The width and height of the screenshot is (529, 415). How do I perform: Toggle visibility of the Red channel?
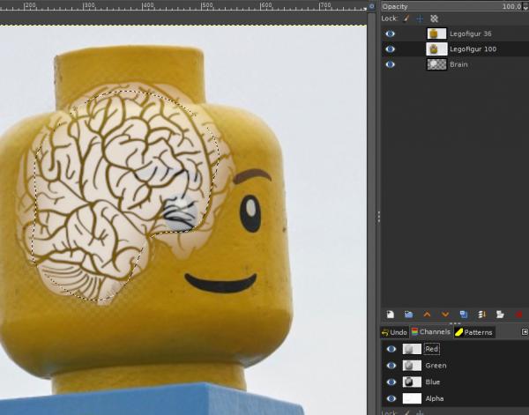click(391, 349)
